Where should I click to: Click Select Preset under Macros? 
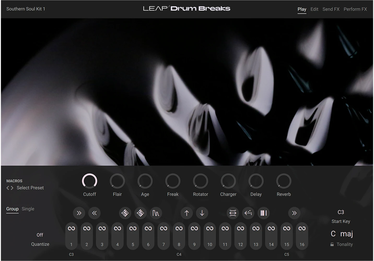[30, 188]
